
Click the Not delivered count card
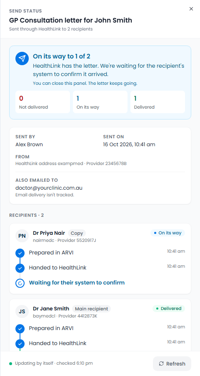pos(42,102)
